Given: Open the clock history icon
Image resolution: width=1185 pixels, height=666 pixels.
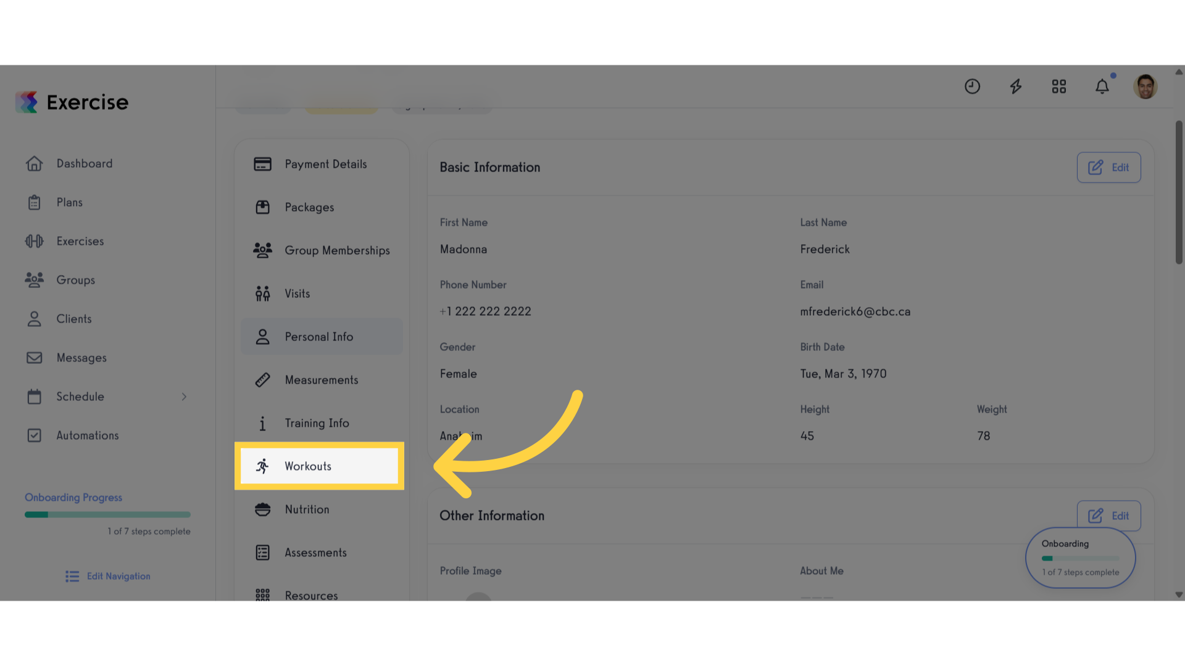Looking at the screenshot, I should click(x=972, y=86).
